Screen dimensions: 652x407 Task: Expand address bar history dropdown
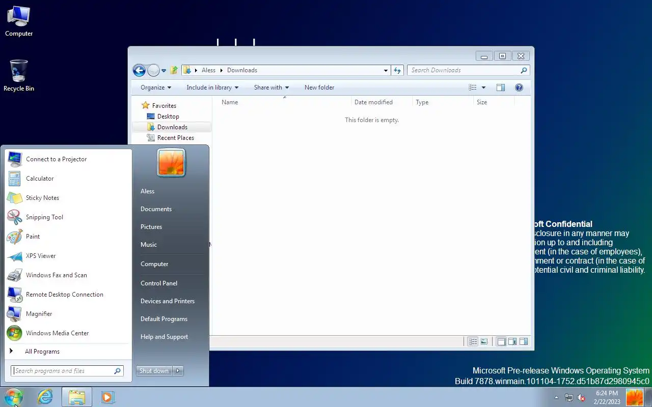pos(386,70)
